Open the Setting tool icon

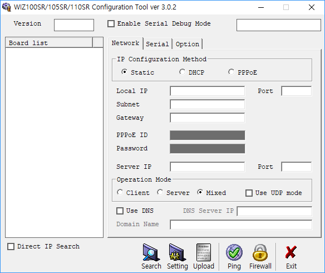(x=177, y=252)
